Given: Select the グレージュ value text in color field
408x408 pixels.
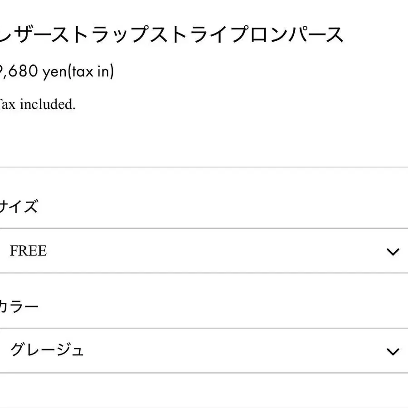Looking at the screenshot, I should [x=47, y=350].
